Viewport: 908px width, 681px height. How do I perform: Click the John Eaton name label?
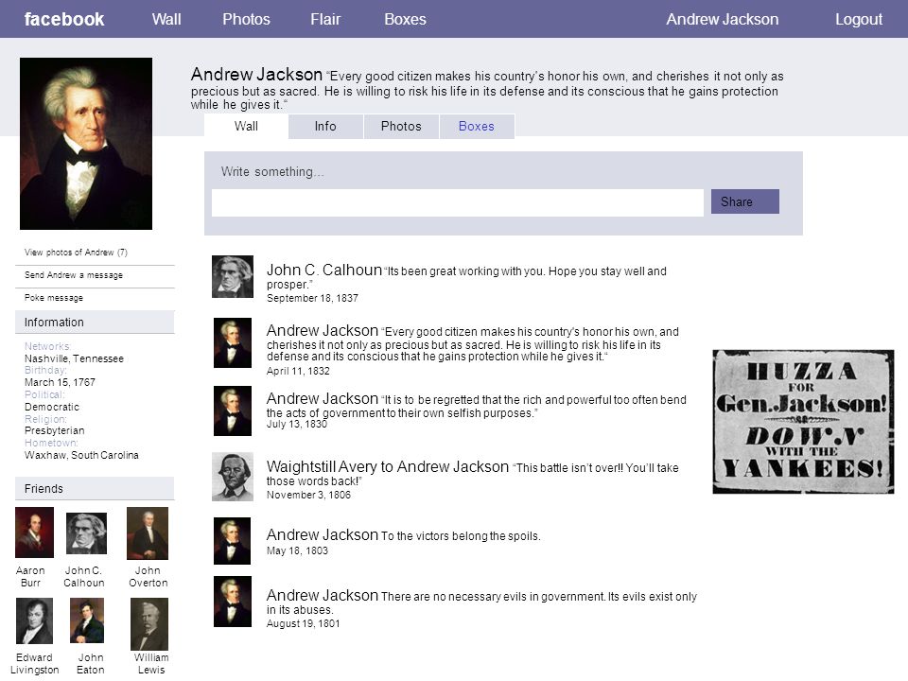pos(91,664)
